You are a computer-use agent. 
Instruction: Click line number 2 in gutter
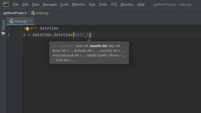9,35
